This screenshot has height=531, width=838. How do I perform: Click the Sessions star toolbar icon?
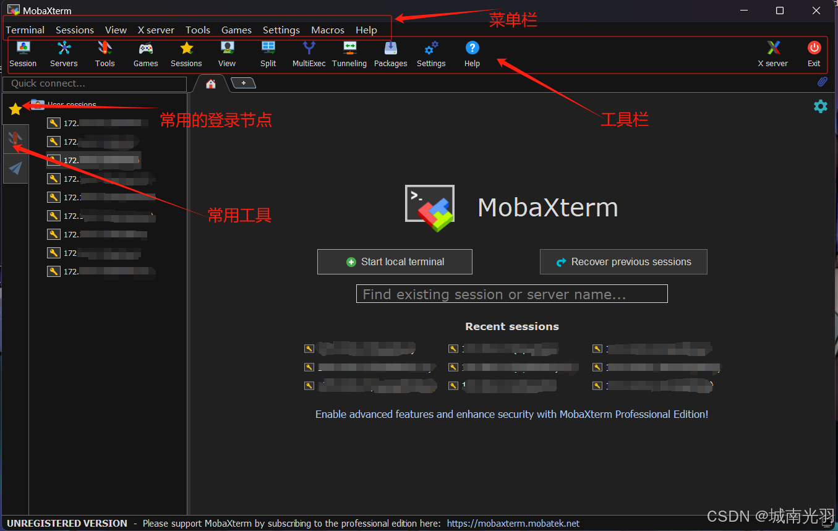pyautogui.click(x=186, y=54)
